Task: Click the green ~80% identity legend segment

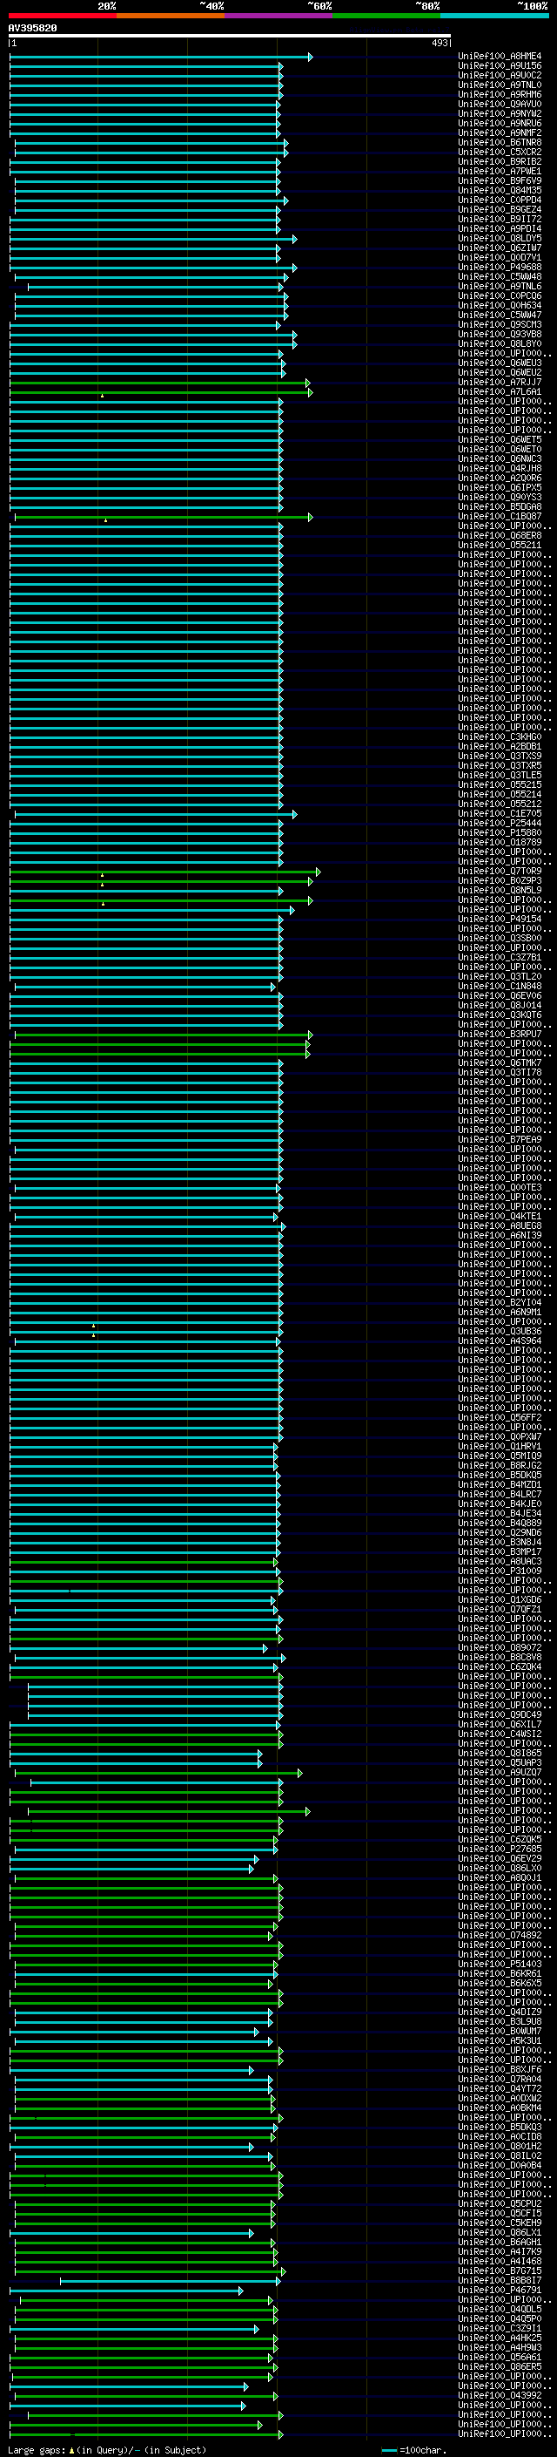Action: coord(386,16)
